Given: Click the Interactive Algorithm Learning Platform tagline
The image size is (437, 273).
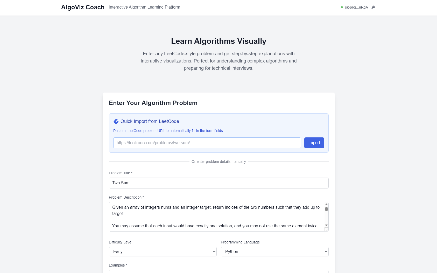Looking at the screenshot, I should tap(144, 7).
